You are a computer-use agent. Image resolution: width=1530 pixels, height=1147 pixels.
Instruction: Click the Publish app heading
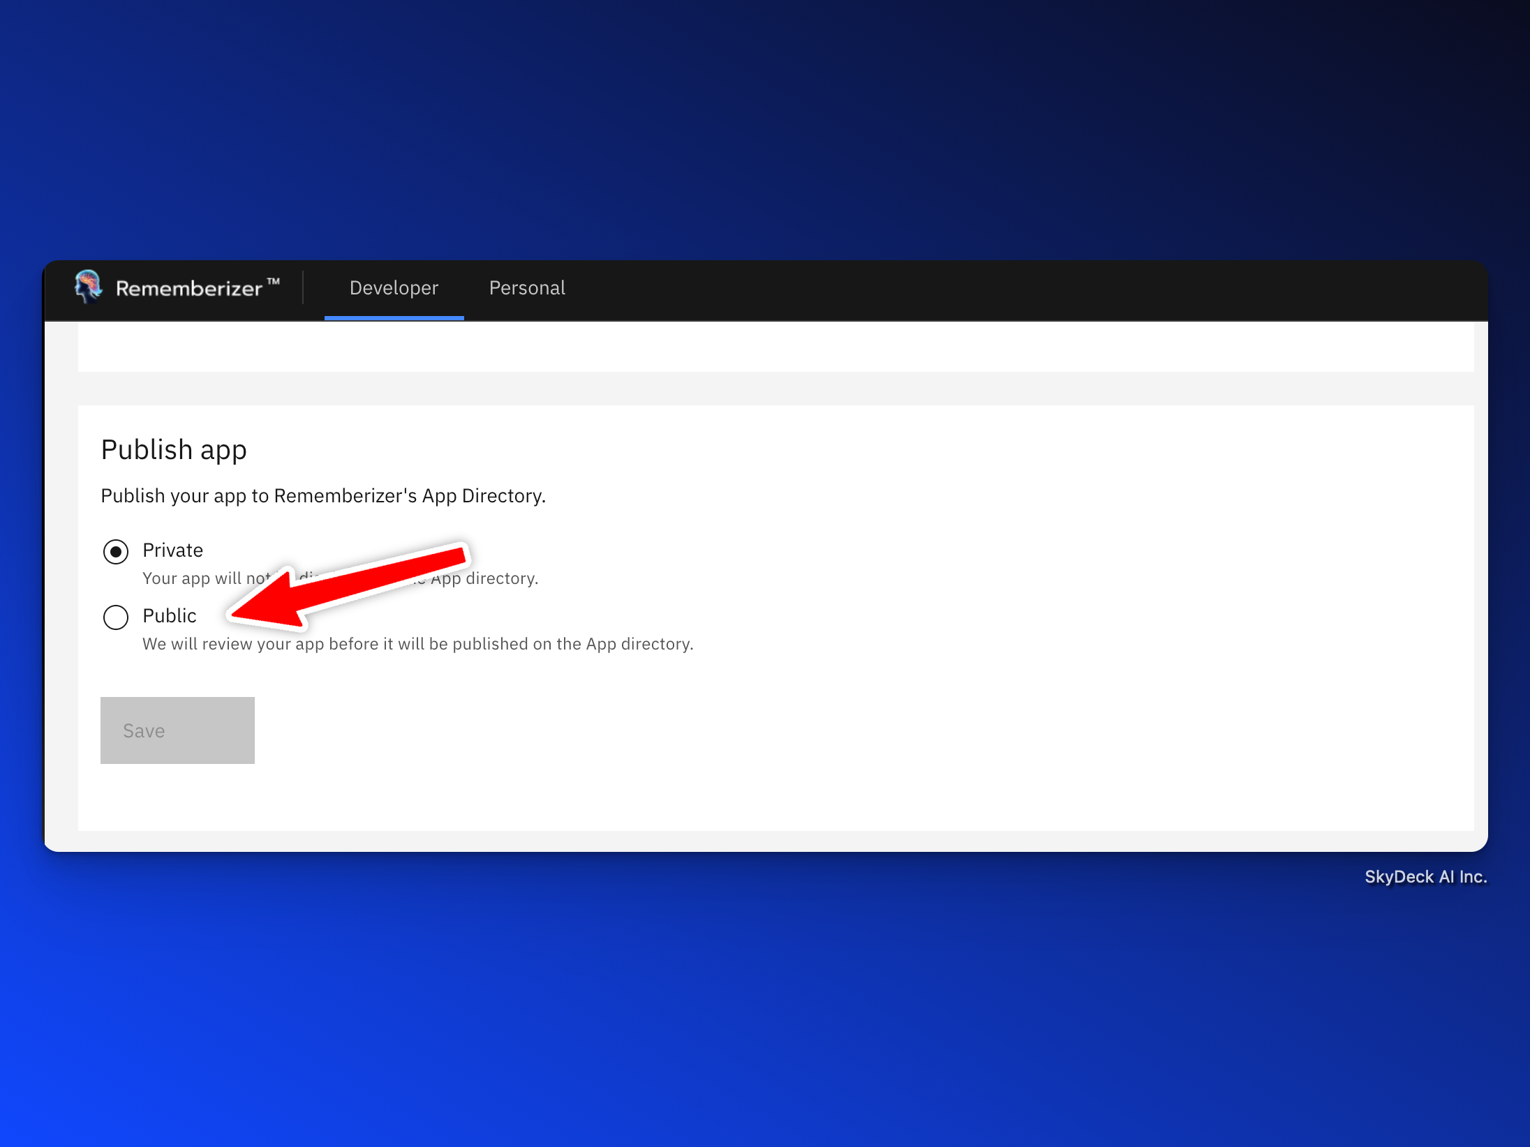coord(174,450)
